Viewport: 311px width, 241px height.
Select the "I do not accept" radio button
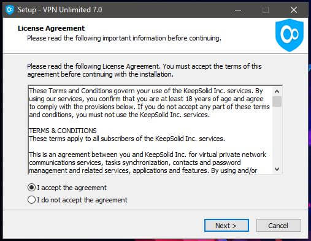pos(31,200)
